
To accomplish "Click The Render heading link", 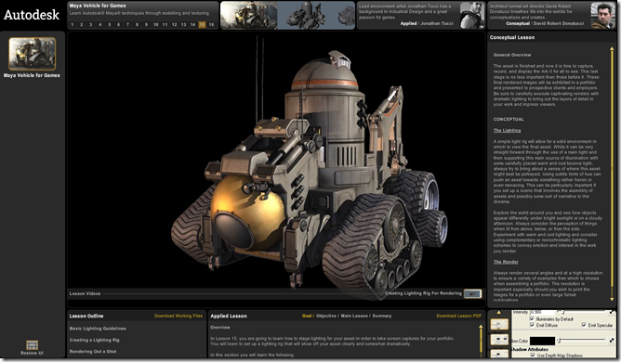I will click(x=506, y=262).
